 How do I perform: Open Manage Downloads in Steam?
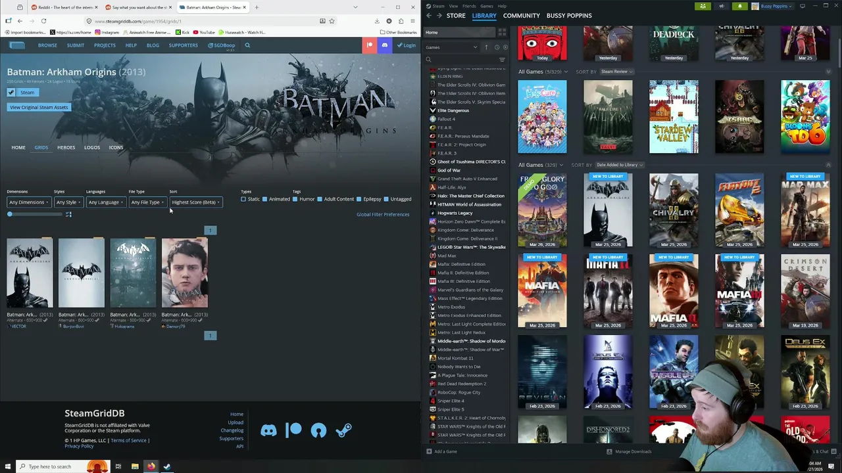629,451
